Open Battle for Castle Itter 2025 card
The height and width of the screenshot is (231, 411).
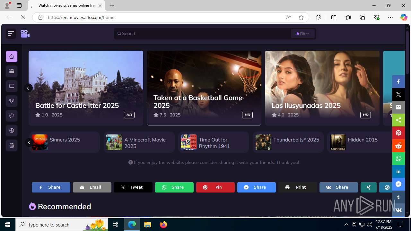86,88
